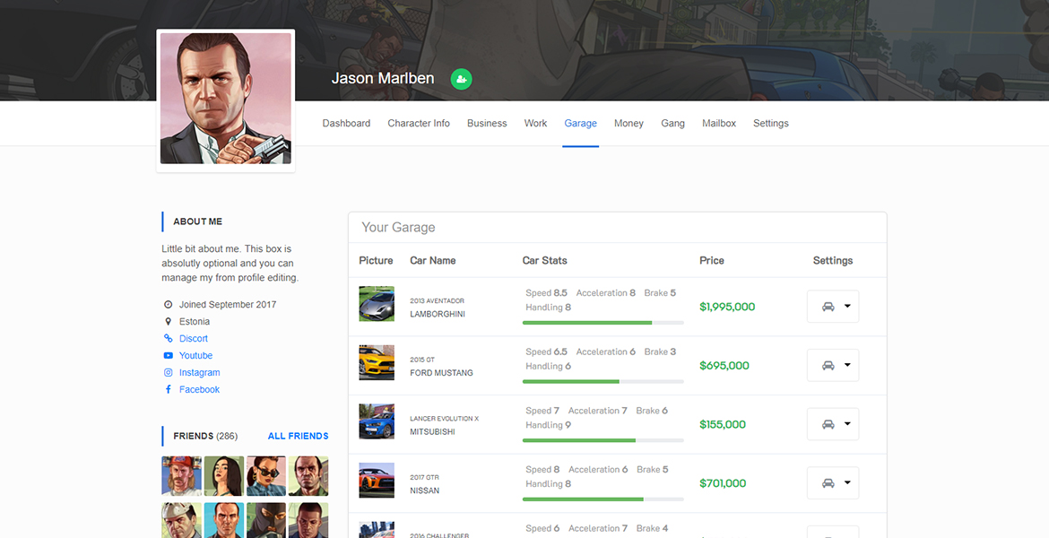Click the Settings column header in the garage table
1049x538 pixels.
pyautogui.click(x=833, y=260)
